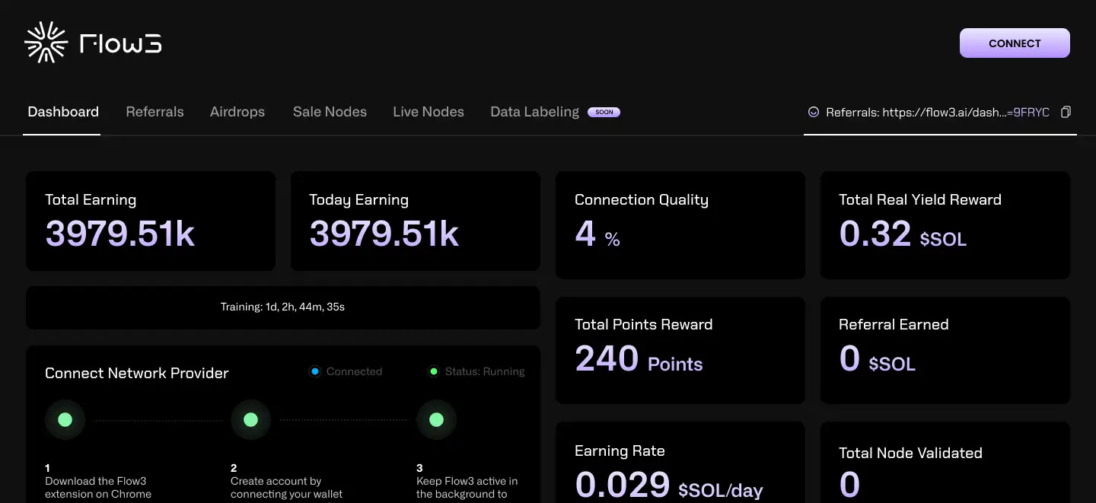Click the Connection Quality card

680,224
